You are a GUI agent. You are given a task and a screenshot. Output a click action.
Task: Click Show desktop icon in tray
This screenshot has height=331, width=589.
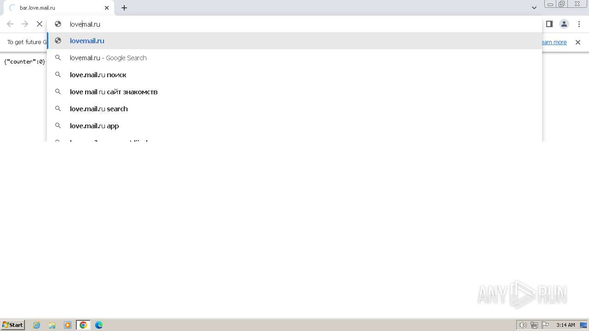(583, 325)
